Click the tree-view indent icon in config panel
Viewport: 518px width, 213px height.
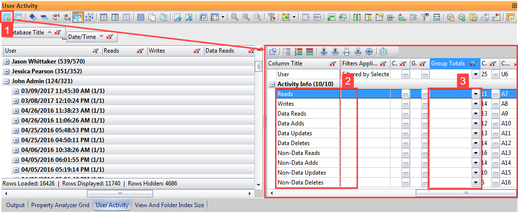click(x=287, y=51)
